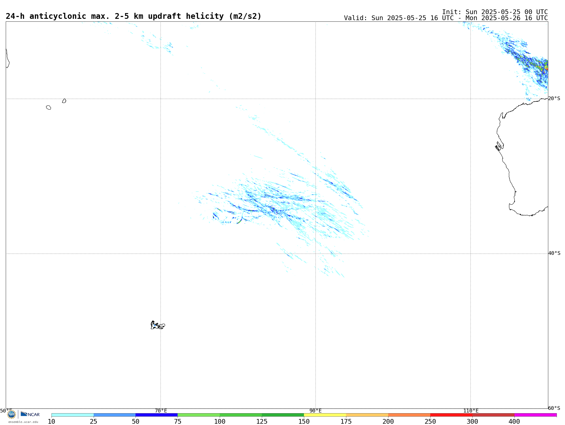
Task: Select the green 100–125 color swatch
Action: click(241, 415)
